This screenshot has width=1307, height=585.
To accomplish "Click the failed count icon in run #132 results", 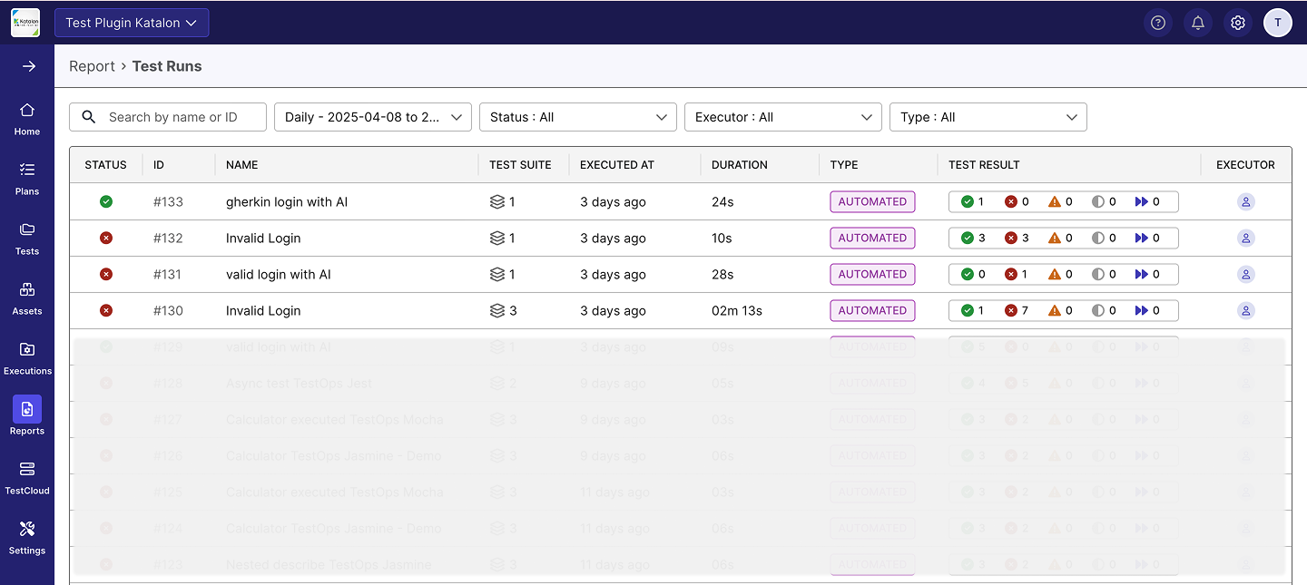I will point(1011,238).
